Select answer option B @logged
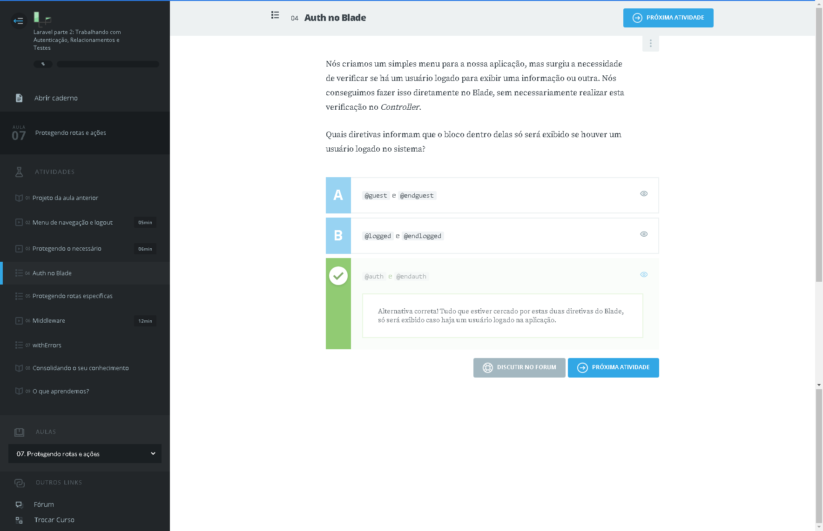This screenshot has width=823, height=531. (x=338, y=236)
